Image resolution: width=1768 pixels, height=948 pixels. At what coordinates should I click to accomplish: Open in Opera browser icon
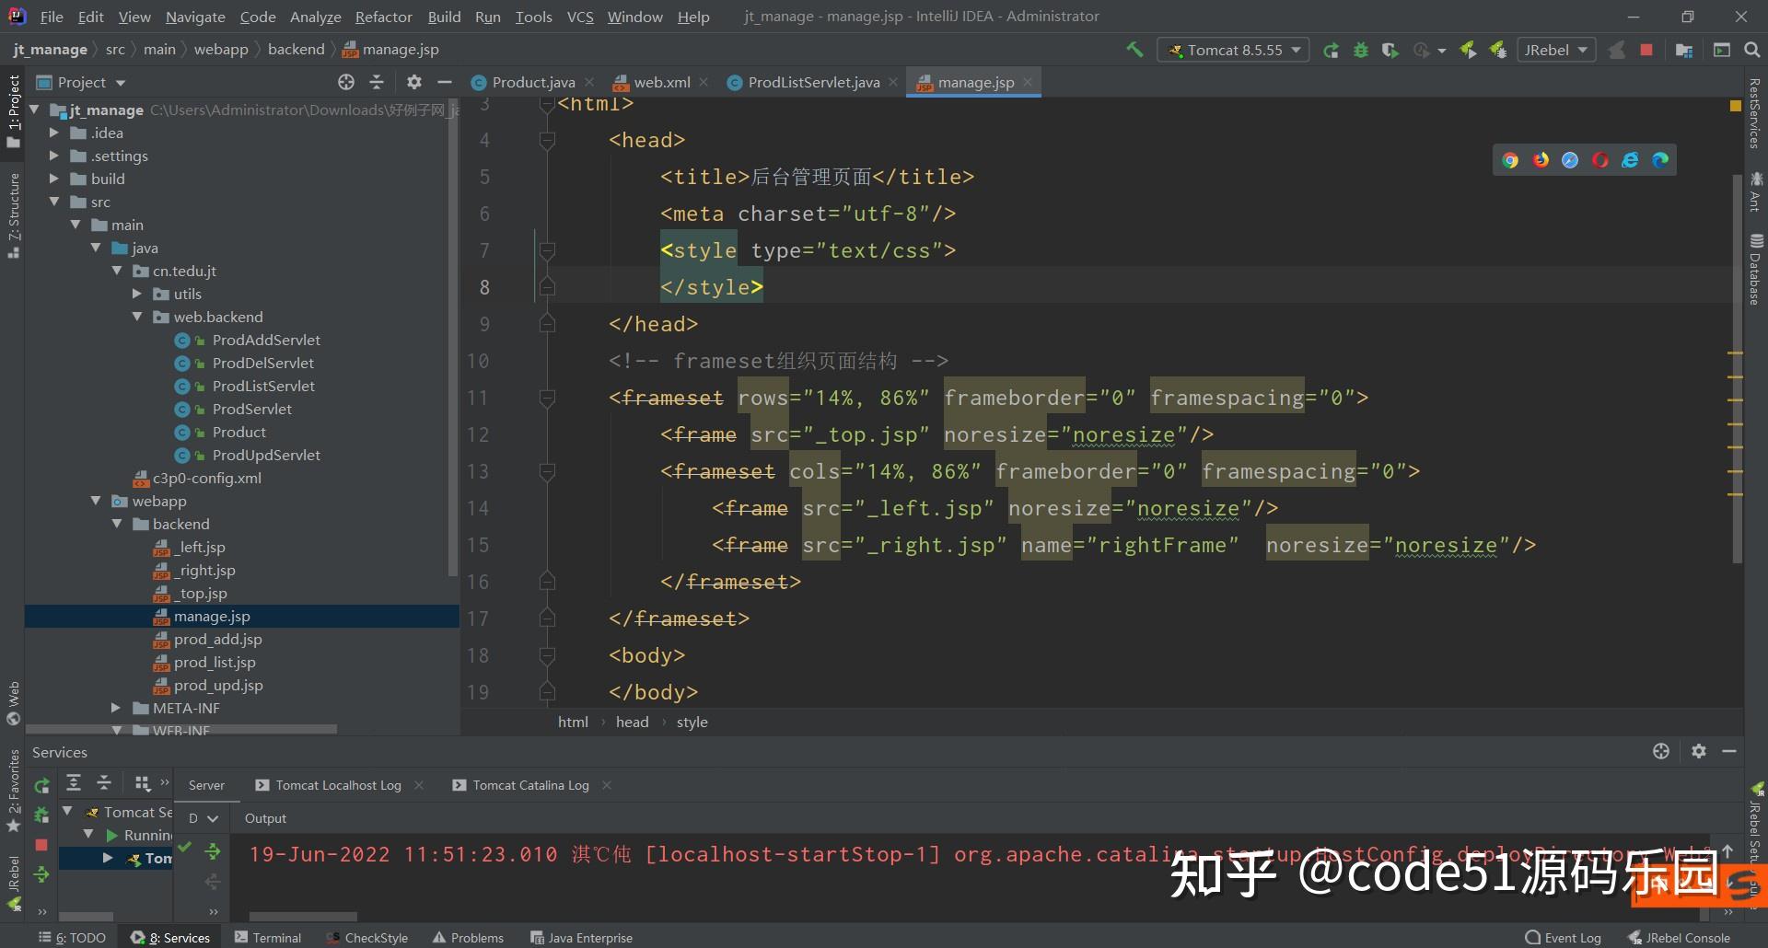click(1600, 160)
